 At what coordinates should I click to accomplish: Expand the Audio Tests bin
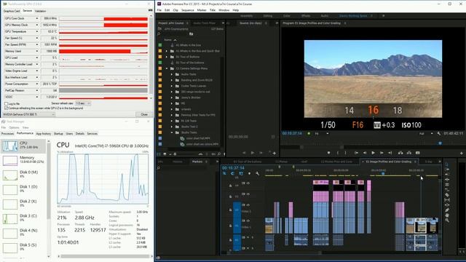point(172,74)
